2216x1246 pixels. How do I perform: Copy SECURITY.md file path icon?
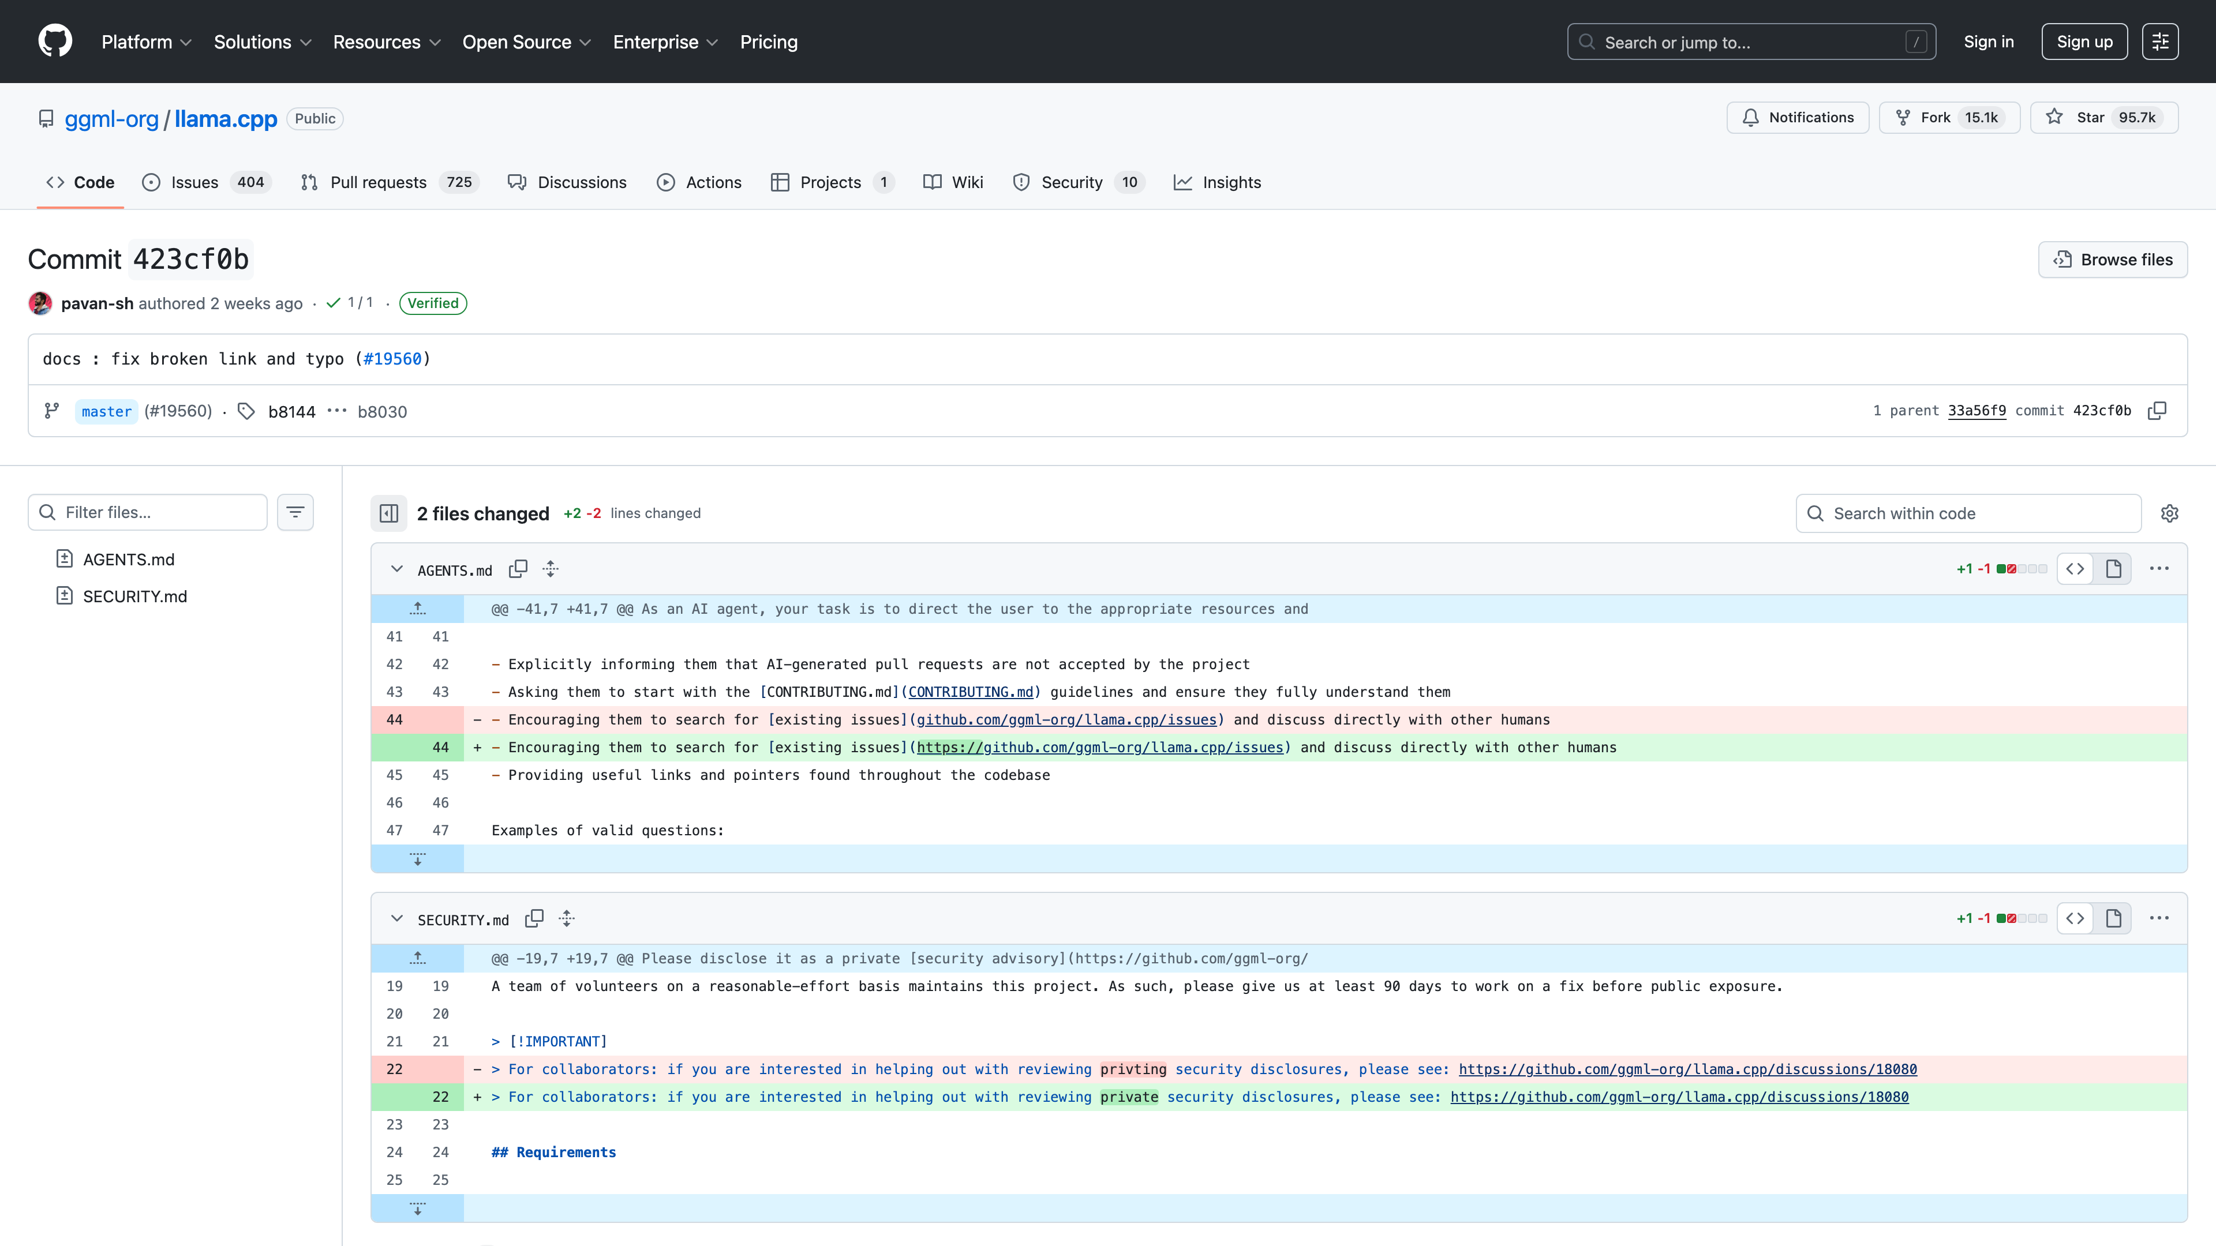point(534,918)
